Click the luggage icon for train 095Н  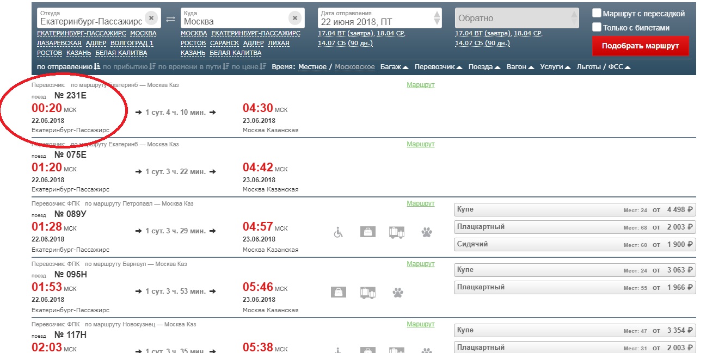point(339,293)
